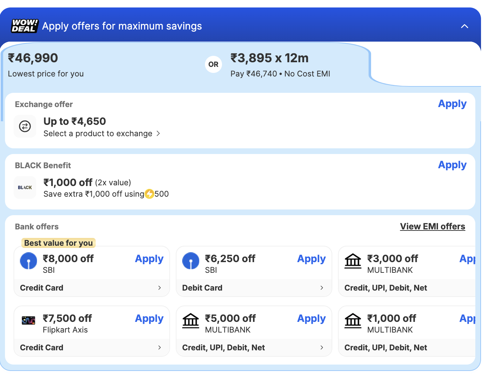Screen dimensions: 486x377
Task: Apply the ₹5,000 off MULTIBANK offer
Action: coord(311,319)
